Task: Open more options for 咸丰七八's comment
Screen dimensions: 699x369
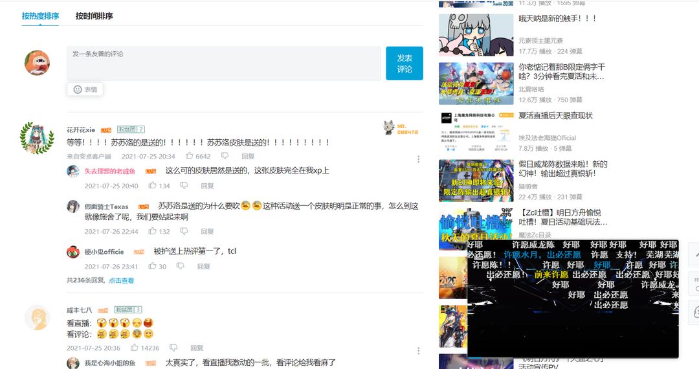Action: [x=418, y=351]
